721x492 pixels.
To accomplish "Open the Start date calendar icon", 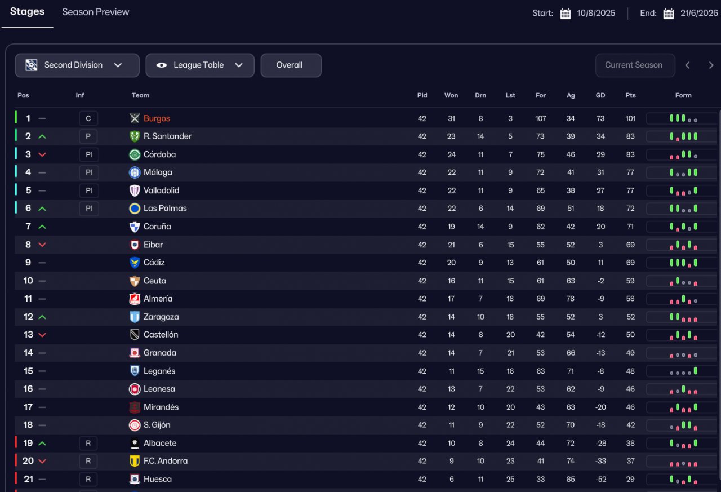I will click(566, 14).
